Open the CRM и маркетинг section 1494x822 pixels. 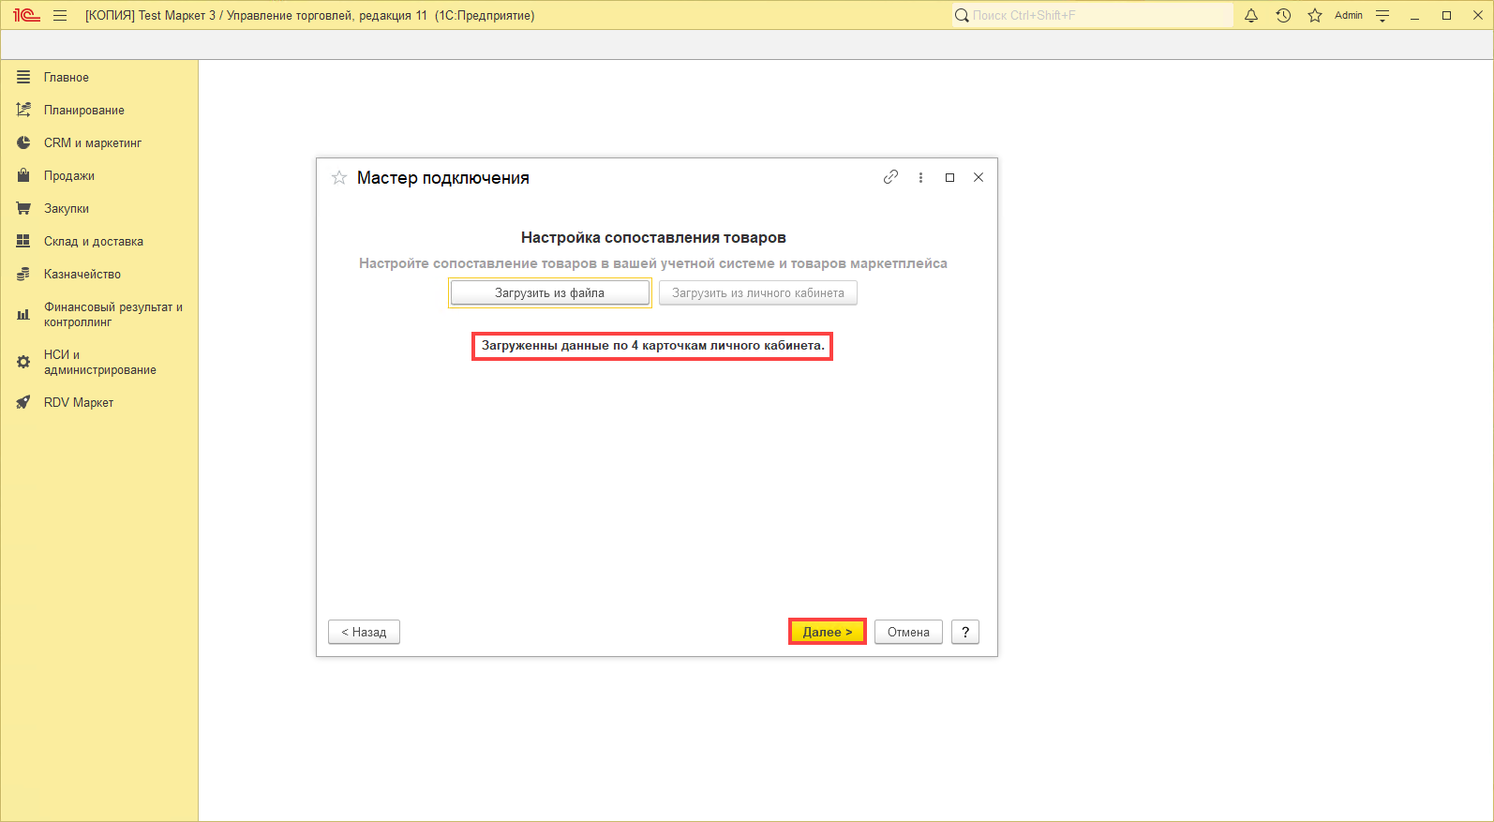(93, 142)
